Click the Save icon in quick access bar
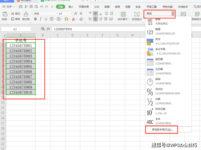 (21, 7)
